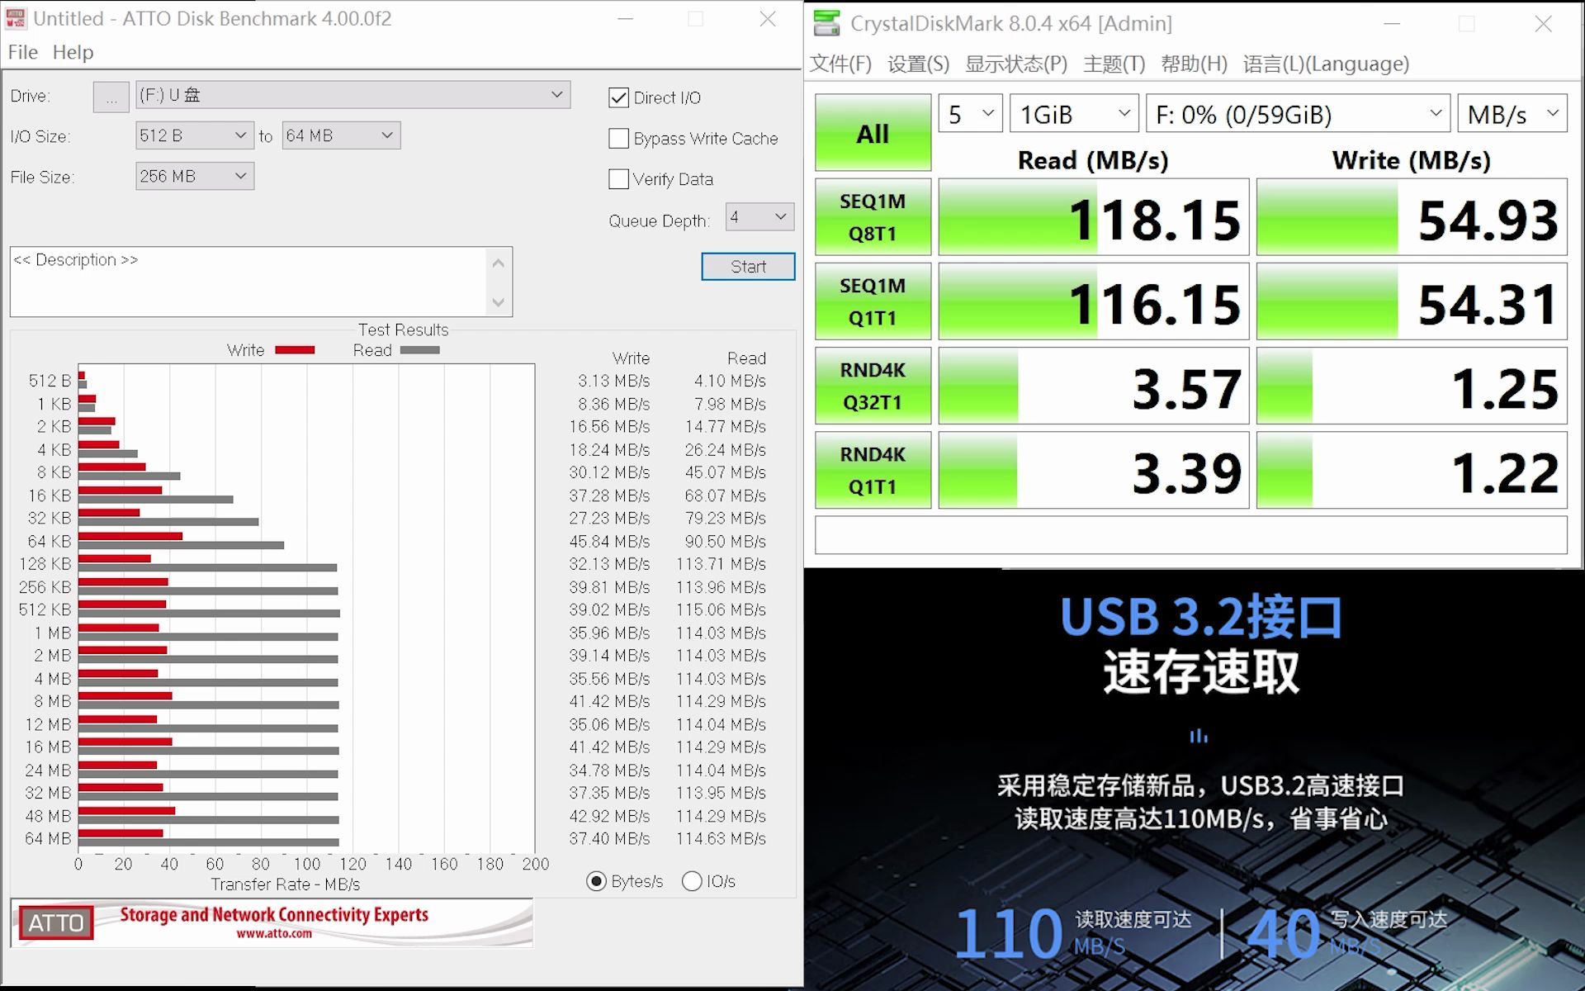Open the I/O Size maximum 64 MB dropdown
The image size is (1585, 991).
[x=341, y=135]
